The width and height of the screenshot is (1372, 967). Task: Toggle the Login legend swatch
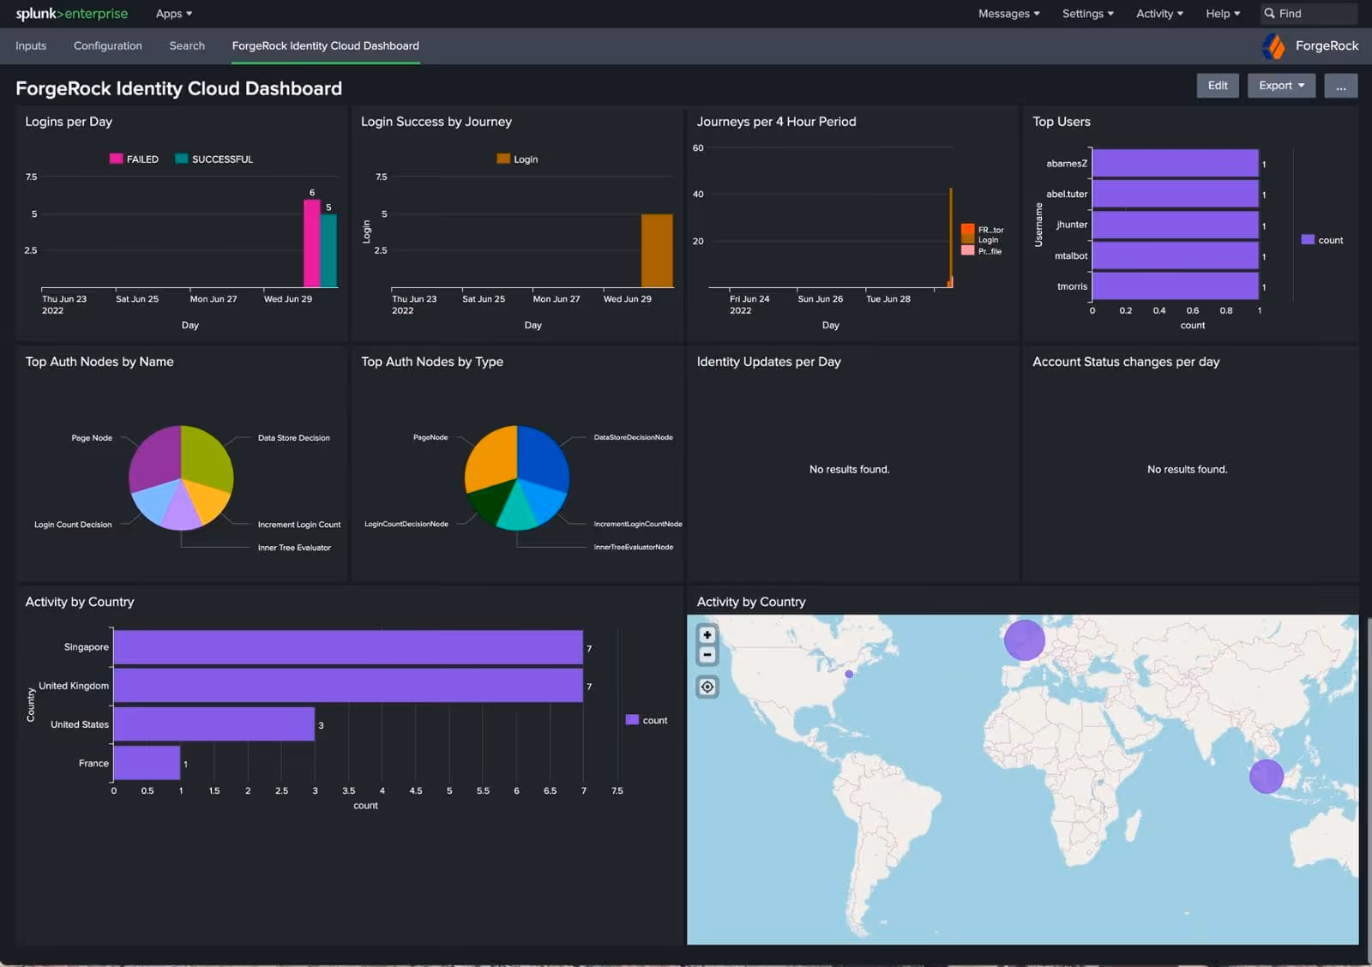point(503,159)
